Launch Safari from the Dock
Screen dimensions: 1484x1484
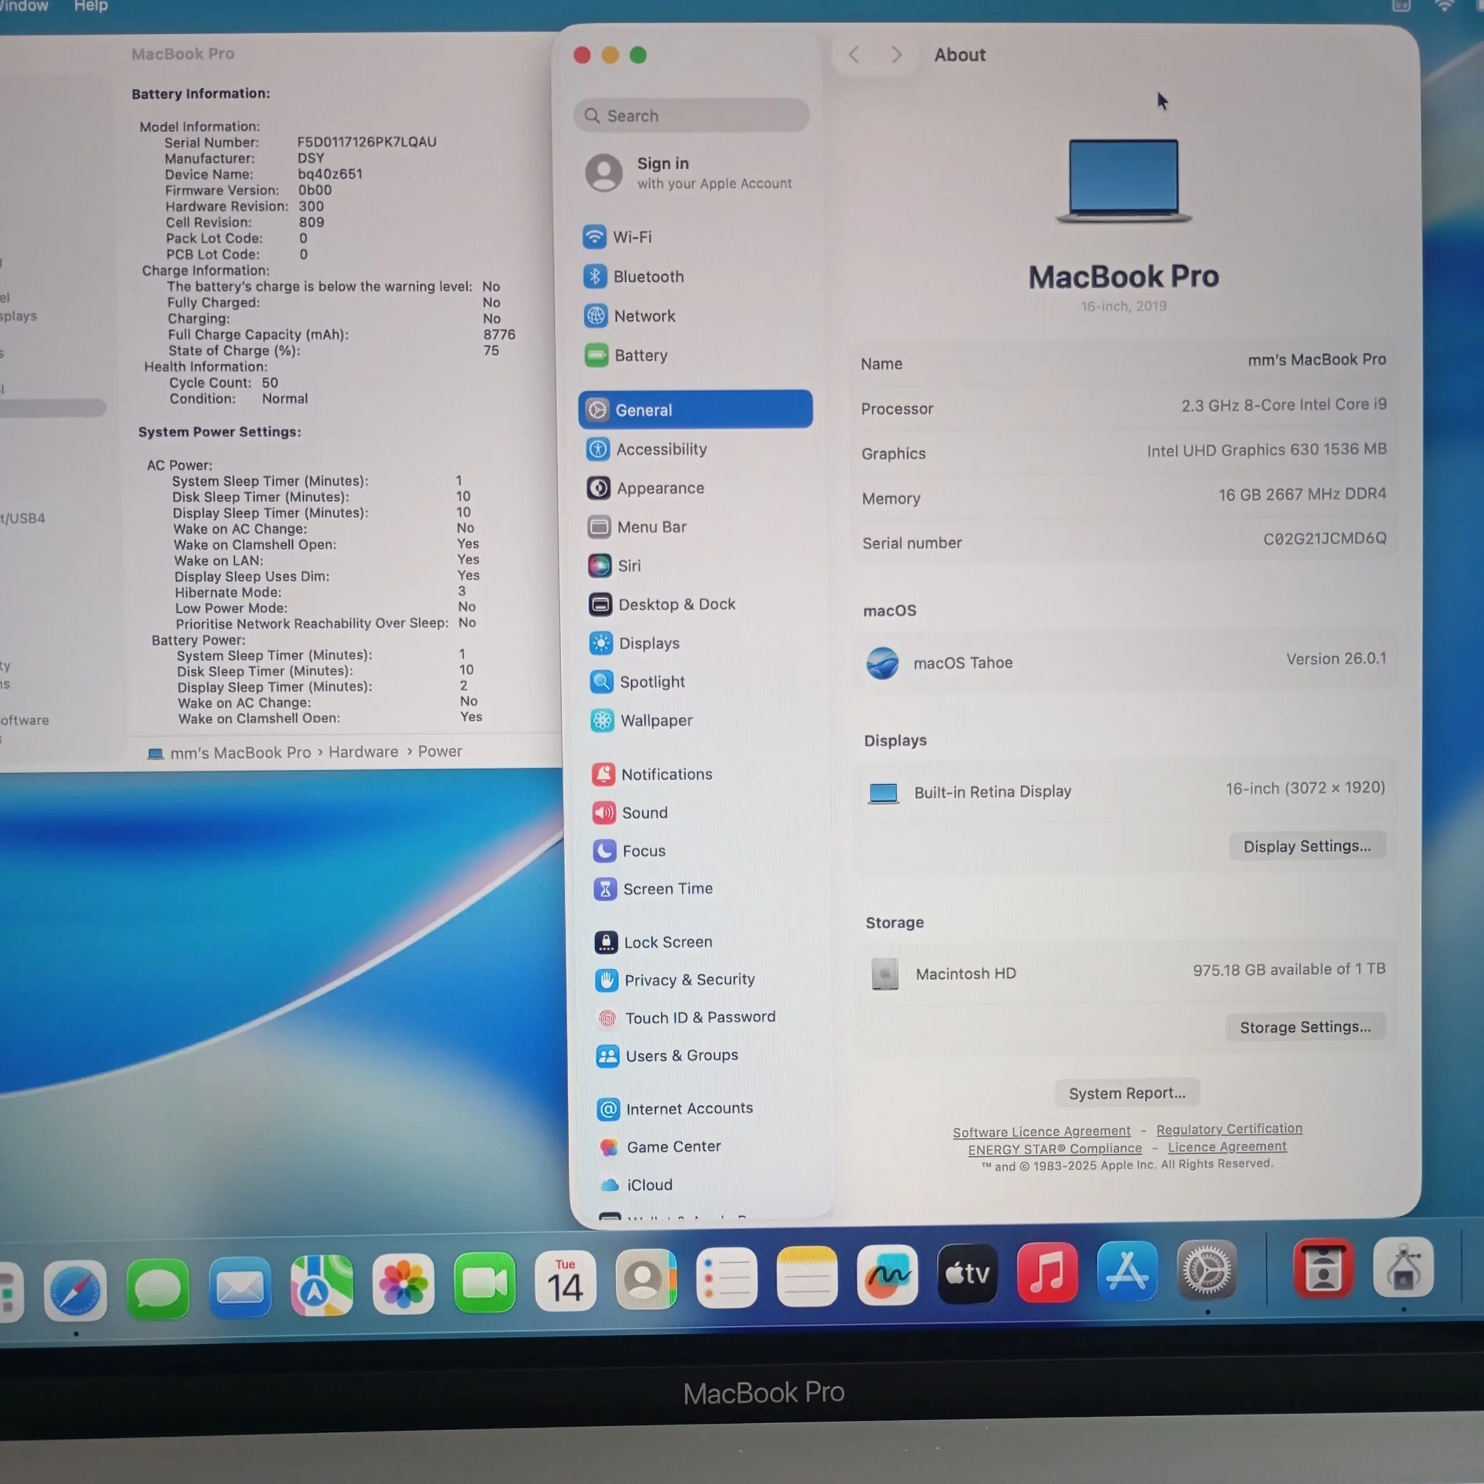pyautogui.click(x=75, y=1290)
